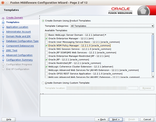Viewport: 156px width, 122px height.
Task: Click the Templates step node icon
Action: point(3,22)
